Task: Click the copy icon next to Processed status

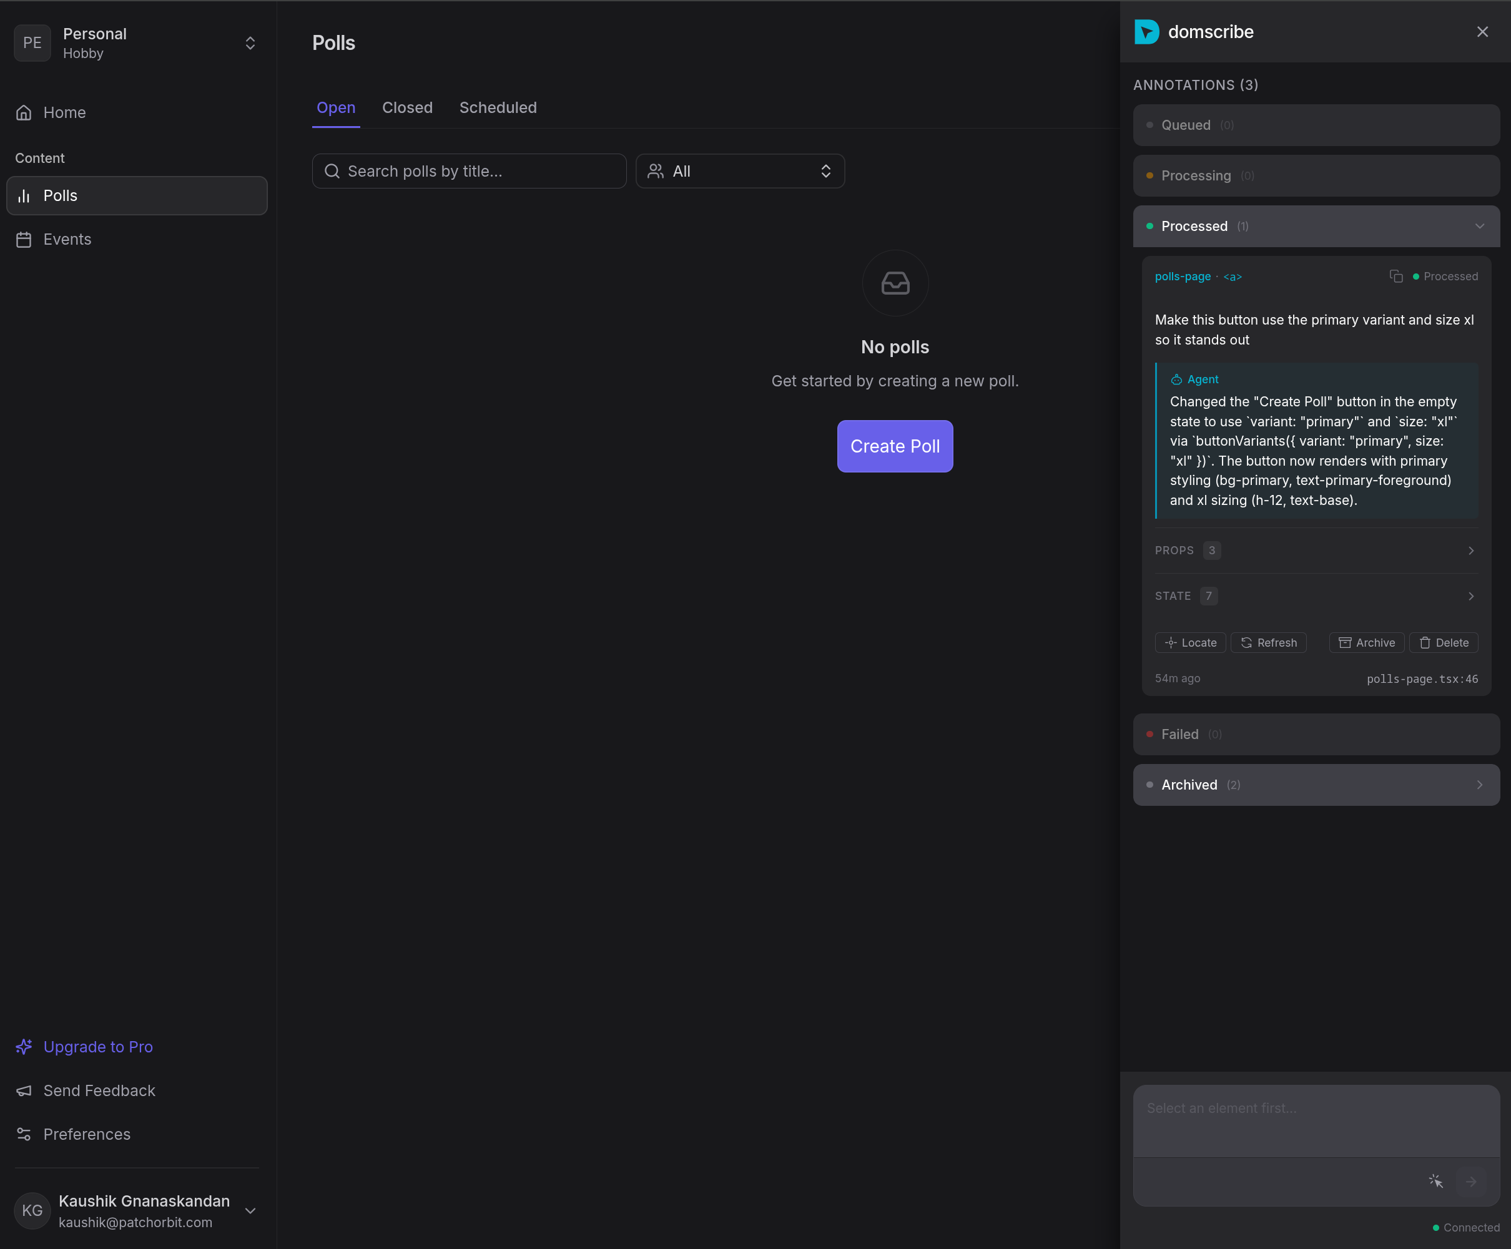Action: (1397, 277)
